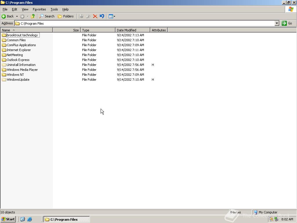
Task: Toggle the Folders pane
Action: (66, 16)
